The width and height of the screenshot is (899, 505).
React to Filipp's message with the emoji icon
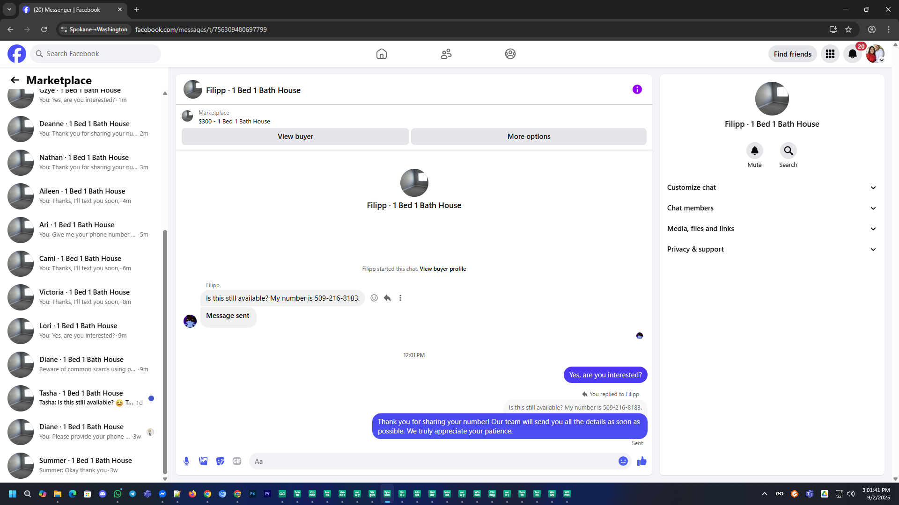coord(374,298)
